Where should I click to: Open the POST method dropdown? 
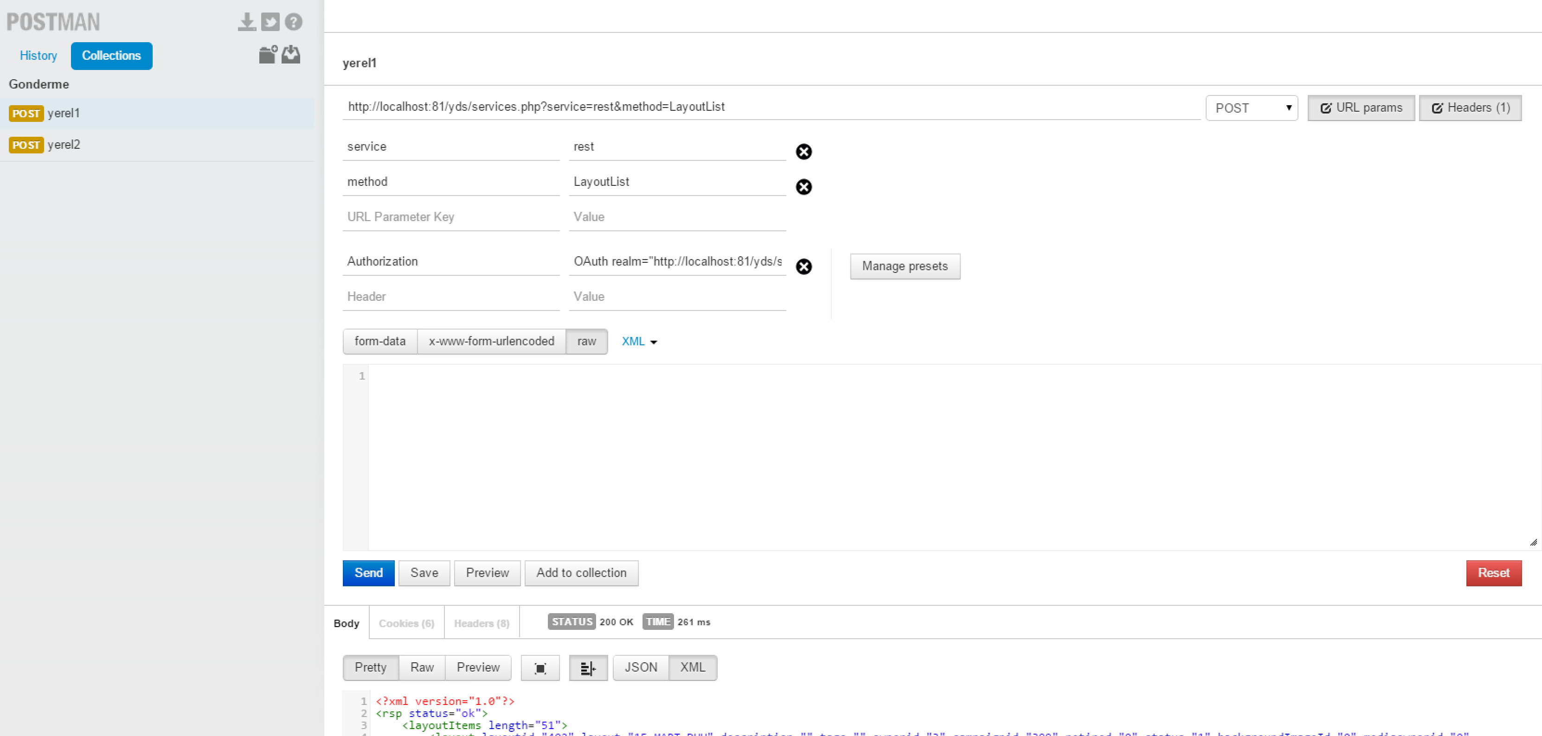click(1252, 108)
